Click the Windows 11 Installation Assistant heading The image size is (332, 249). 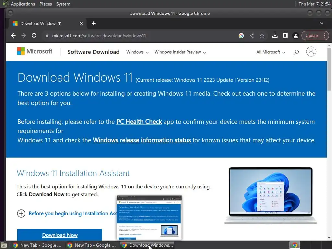click(73, 173)
